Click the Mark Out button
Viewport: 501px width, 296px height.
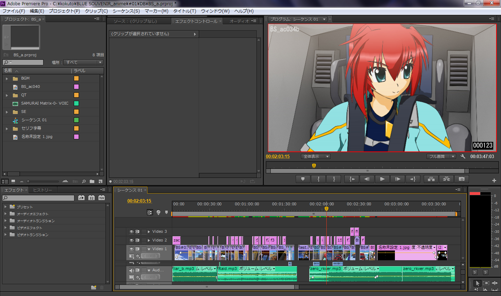point(334,179)
